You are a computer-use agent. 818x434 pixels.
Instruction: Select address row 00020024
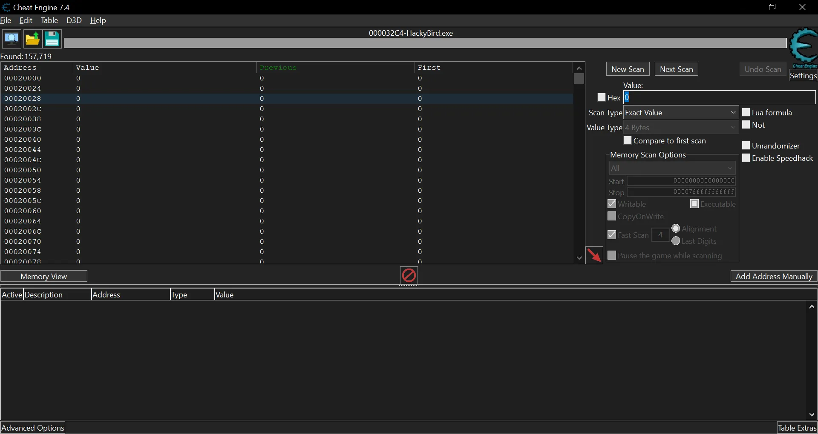(x=287, y=89)
